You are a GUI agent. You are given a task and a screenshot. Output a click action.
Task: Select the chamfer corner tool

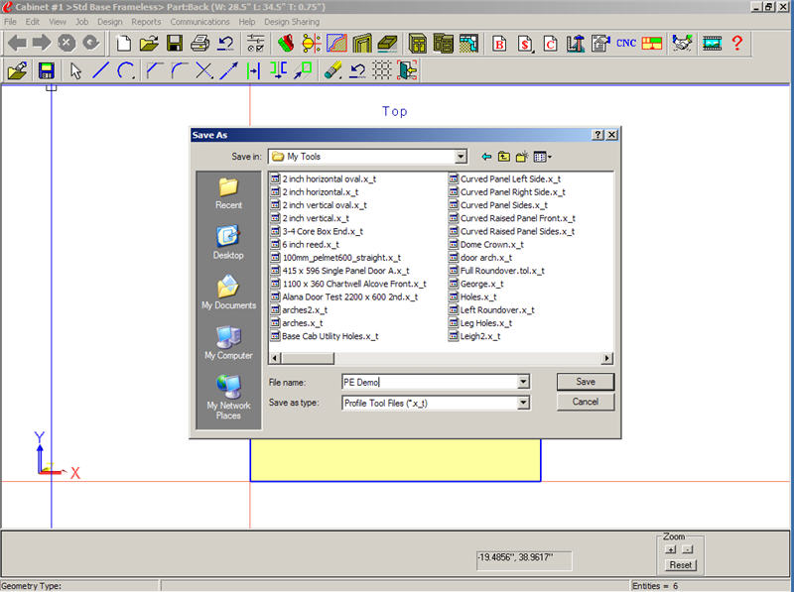154,70
